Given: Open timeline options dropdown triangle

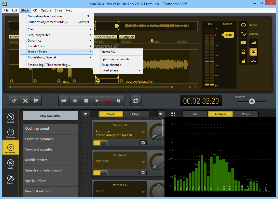Looking at the screenshot, I should click(x=195, y=87).
